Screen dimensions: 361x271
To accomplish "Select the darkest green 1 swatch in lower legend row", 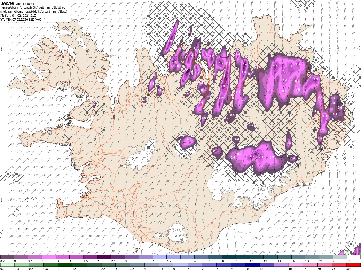I will pos(65,265).
